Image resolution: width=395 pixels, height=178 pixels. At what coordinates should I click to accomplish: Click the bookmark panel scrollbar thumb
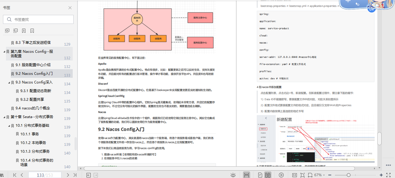click(75, 143)
